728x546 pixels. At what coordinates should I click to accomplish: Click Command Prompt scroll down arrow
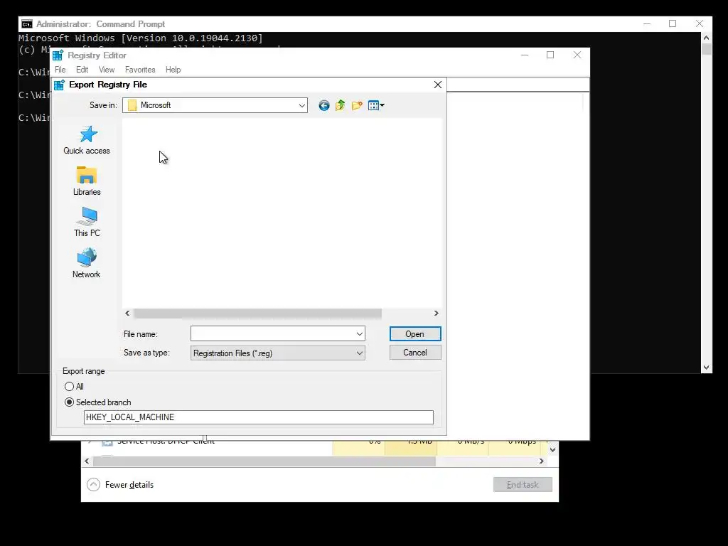point(707,368)
